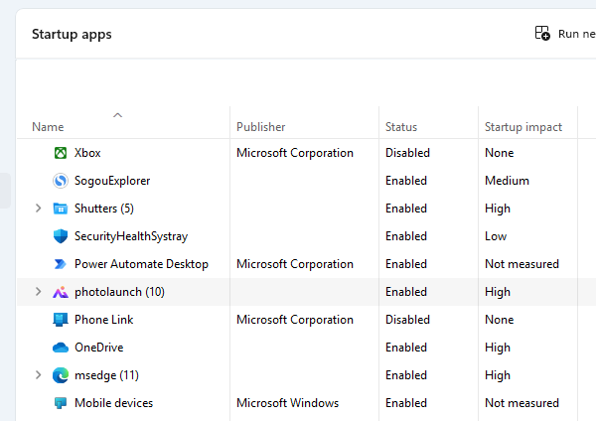Sort by the Startup impact column header

click(x=523, y=127)
